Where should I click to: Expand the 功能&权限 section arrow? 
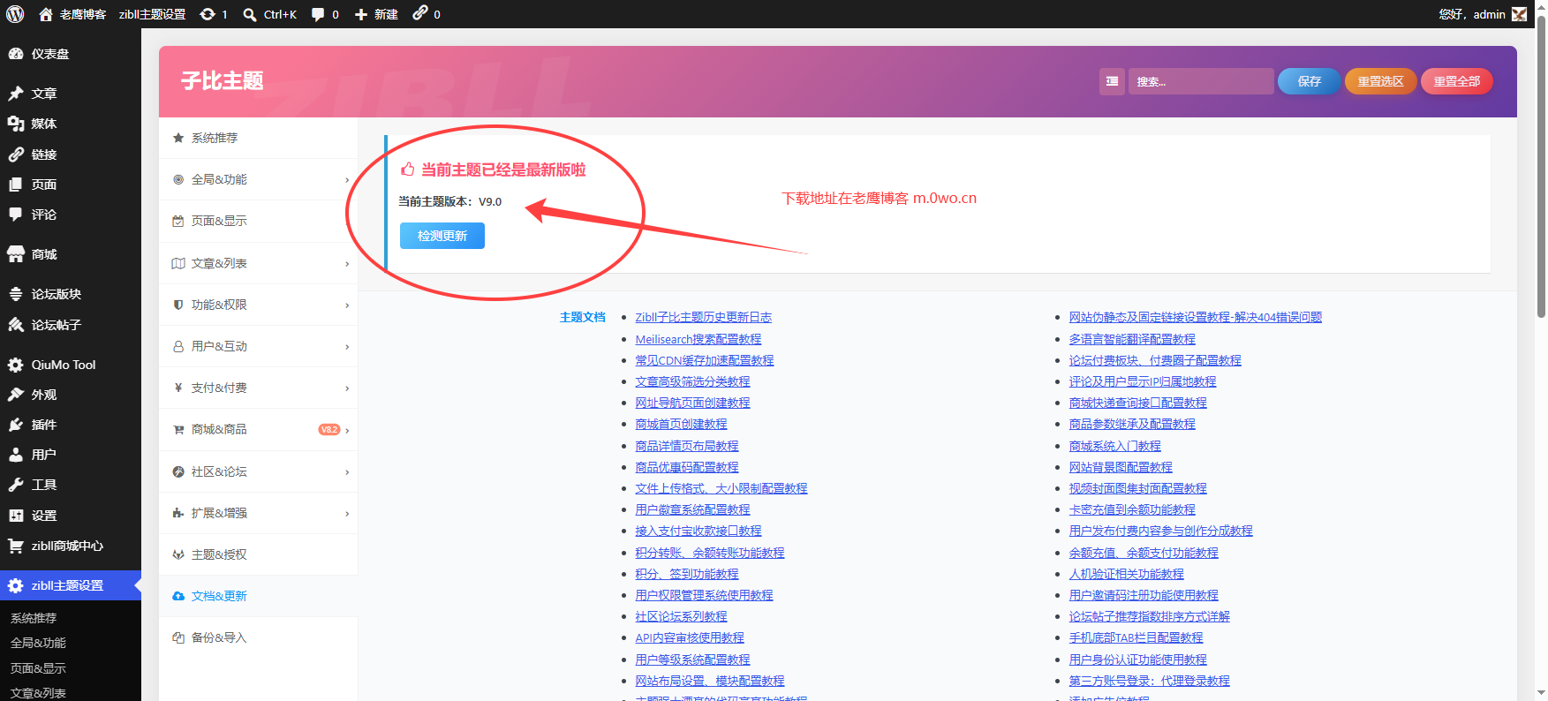tap(347, 305)
